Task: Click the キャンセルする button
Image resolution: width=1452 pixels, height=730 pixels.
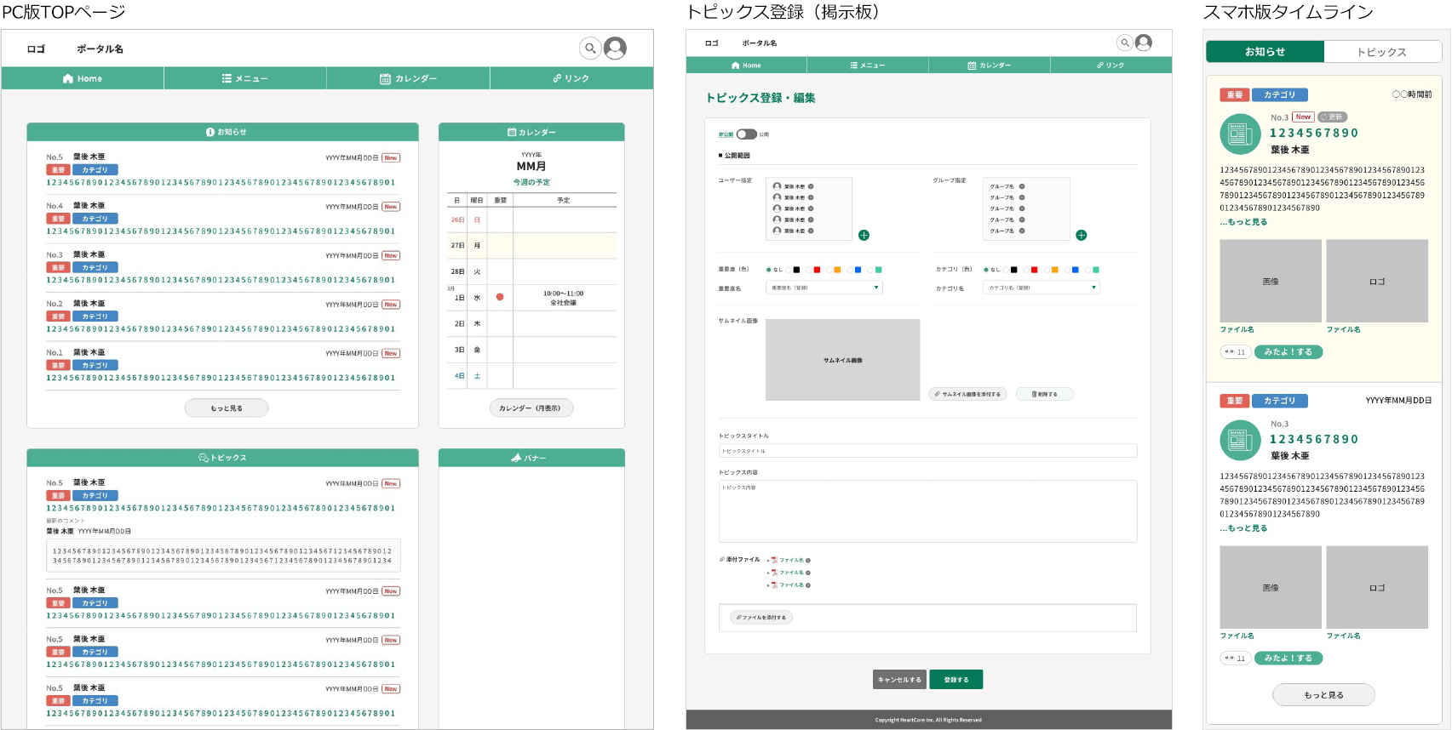Action: (899, 680)
